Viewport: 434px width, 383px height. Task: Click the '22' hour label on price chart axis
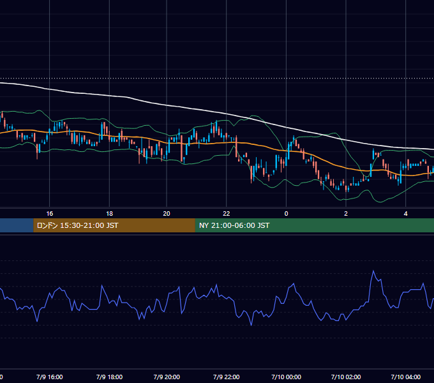point(227,214)
